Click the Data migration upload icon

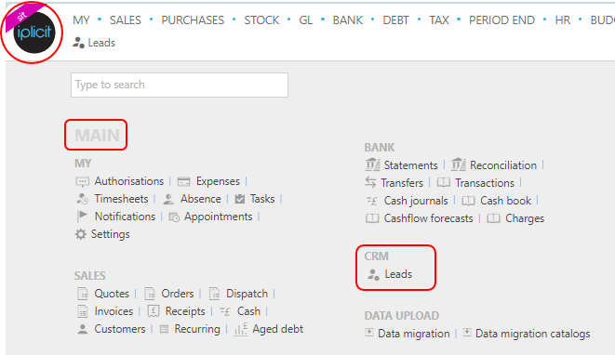(x=369, y=333)
